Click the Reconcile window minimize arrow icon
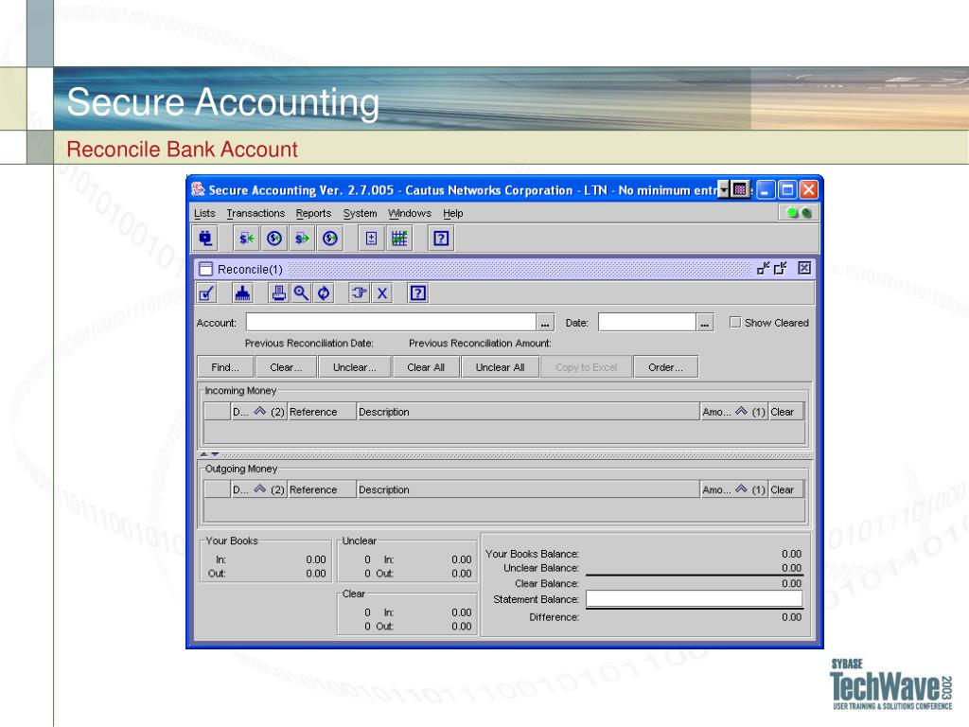The height and width of the screenshot is (727, 969). click(x=764, y=268)
